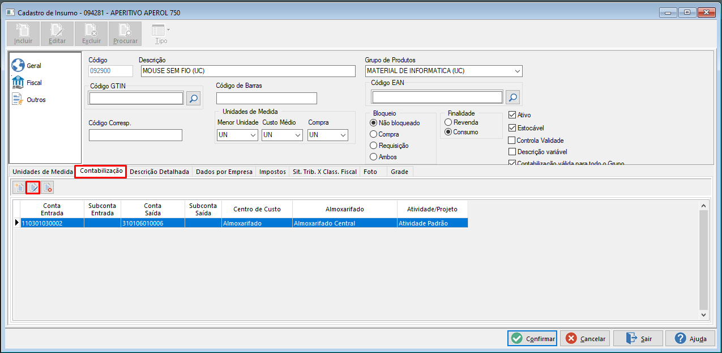Click the Código de Barras input field
This screenshot has height=353, width=722.
click(x=266, y=99)
